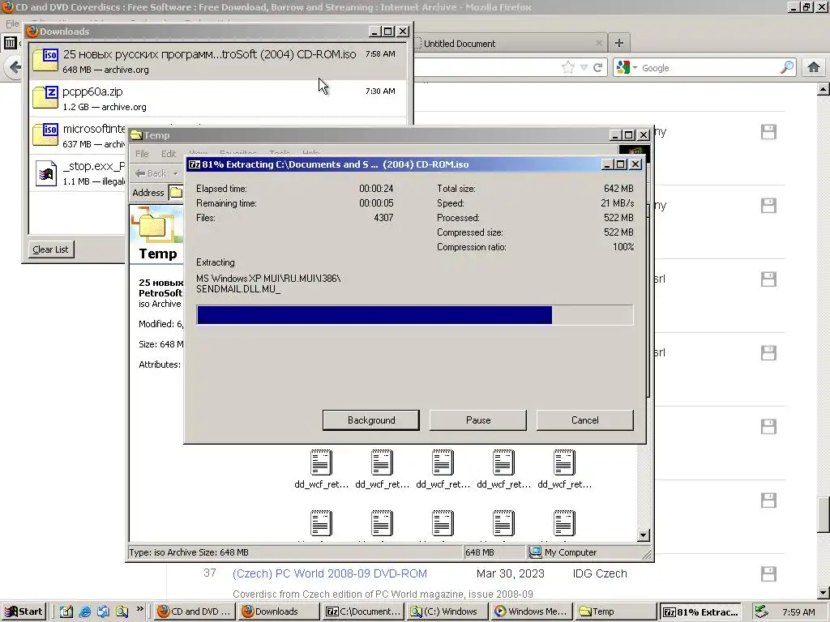The height and width of the screenshot is (622, 830).
Task: Cancel the 7-Zip extraction
Action: [585, 420]
